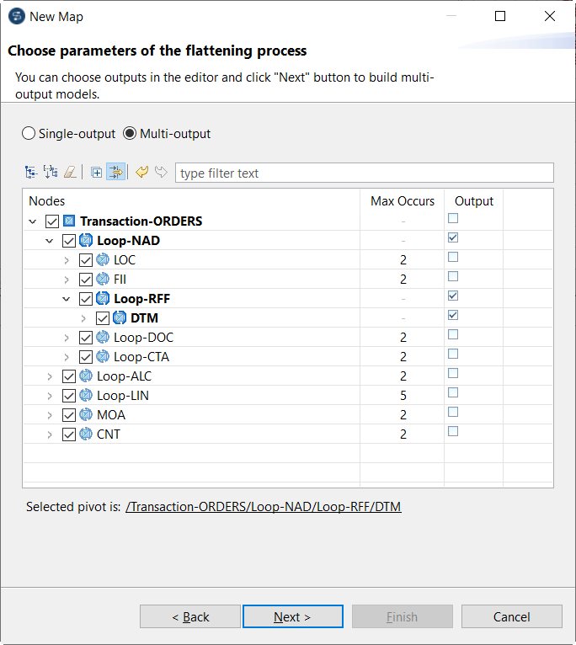Disable the Output checkbox for Loop-RFF
The image size is (576, 645).
(453, 296)
